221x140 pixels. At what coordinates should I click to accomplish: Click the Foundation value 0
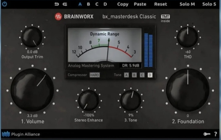188,115
